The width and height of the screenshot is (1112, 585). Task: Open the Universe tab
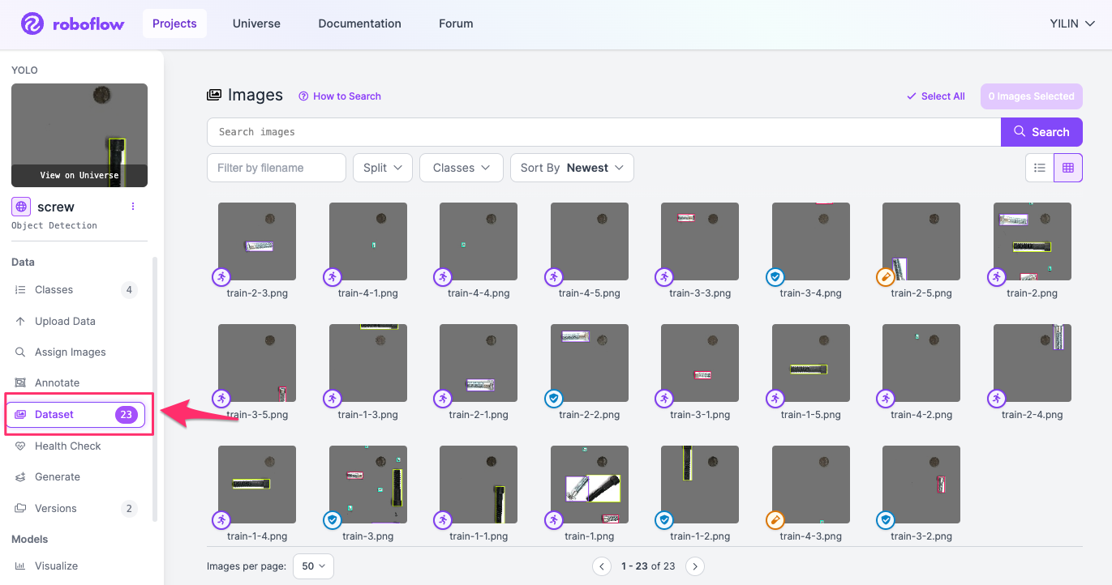coord(256,23)
